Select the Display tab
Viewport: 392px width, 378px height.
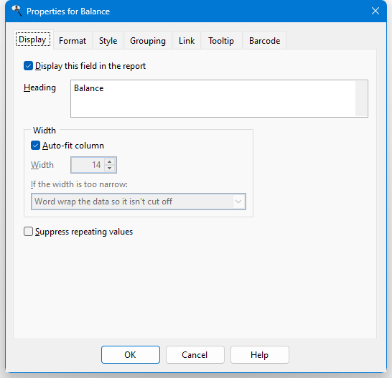[x=33, y=39]
